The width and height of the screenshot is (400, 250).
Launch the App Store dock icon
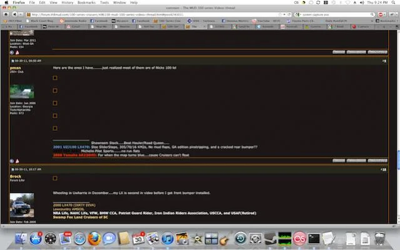(x=36, y=239)
